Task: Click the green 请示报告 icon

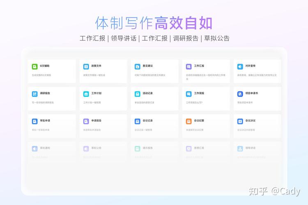Action: point(138,149)
